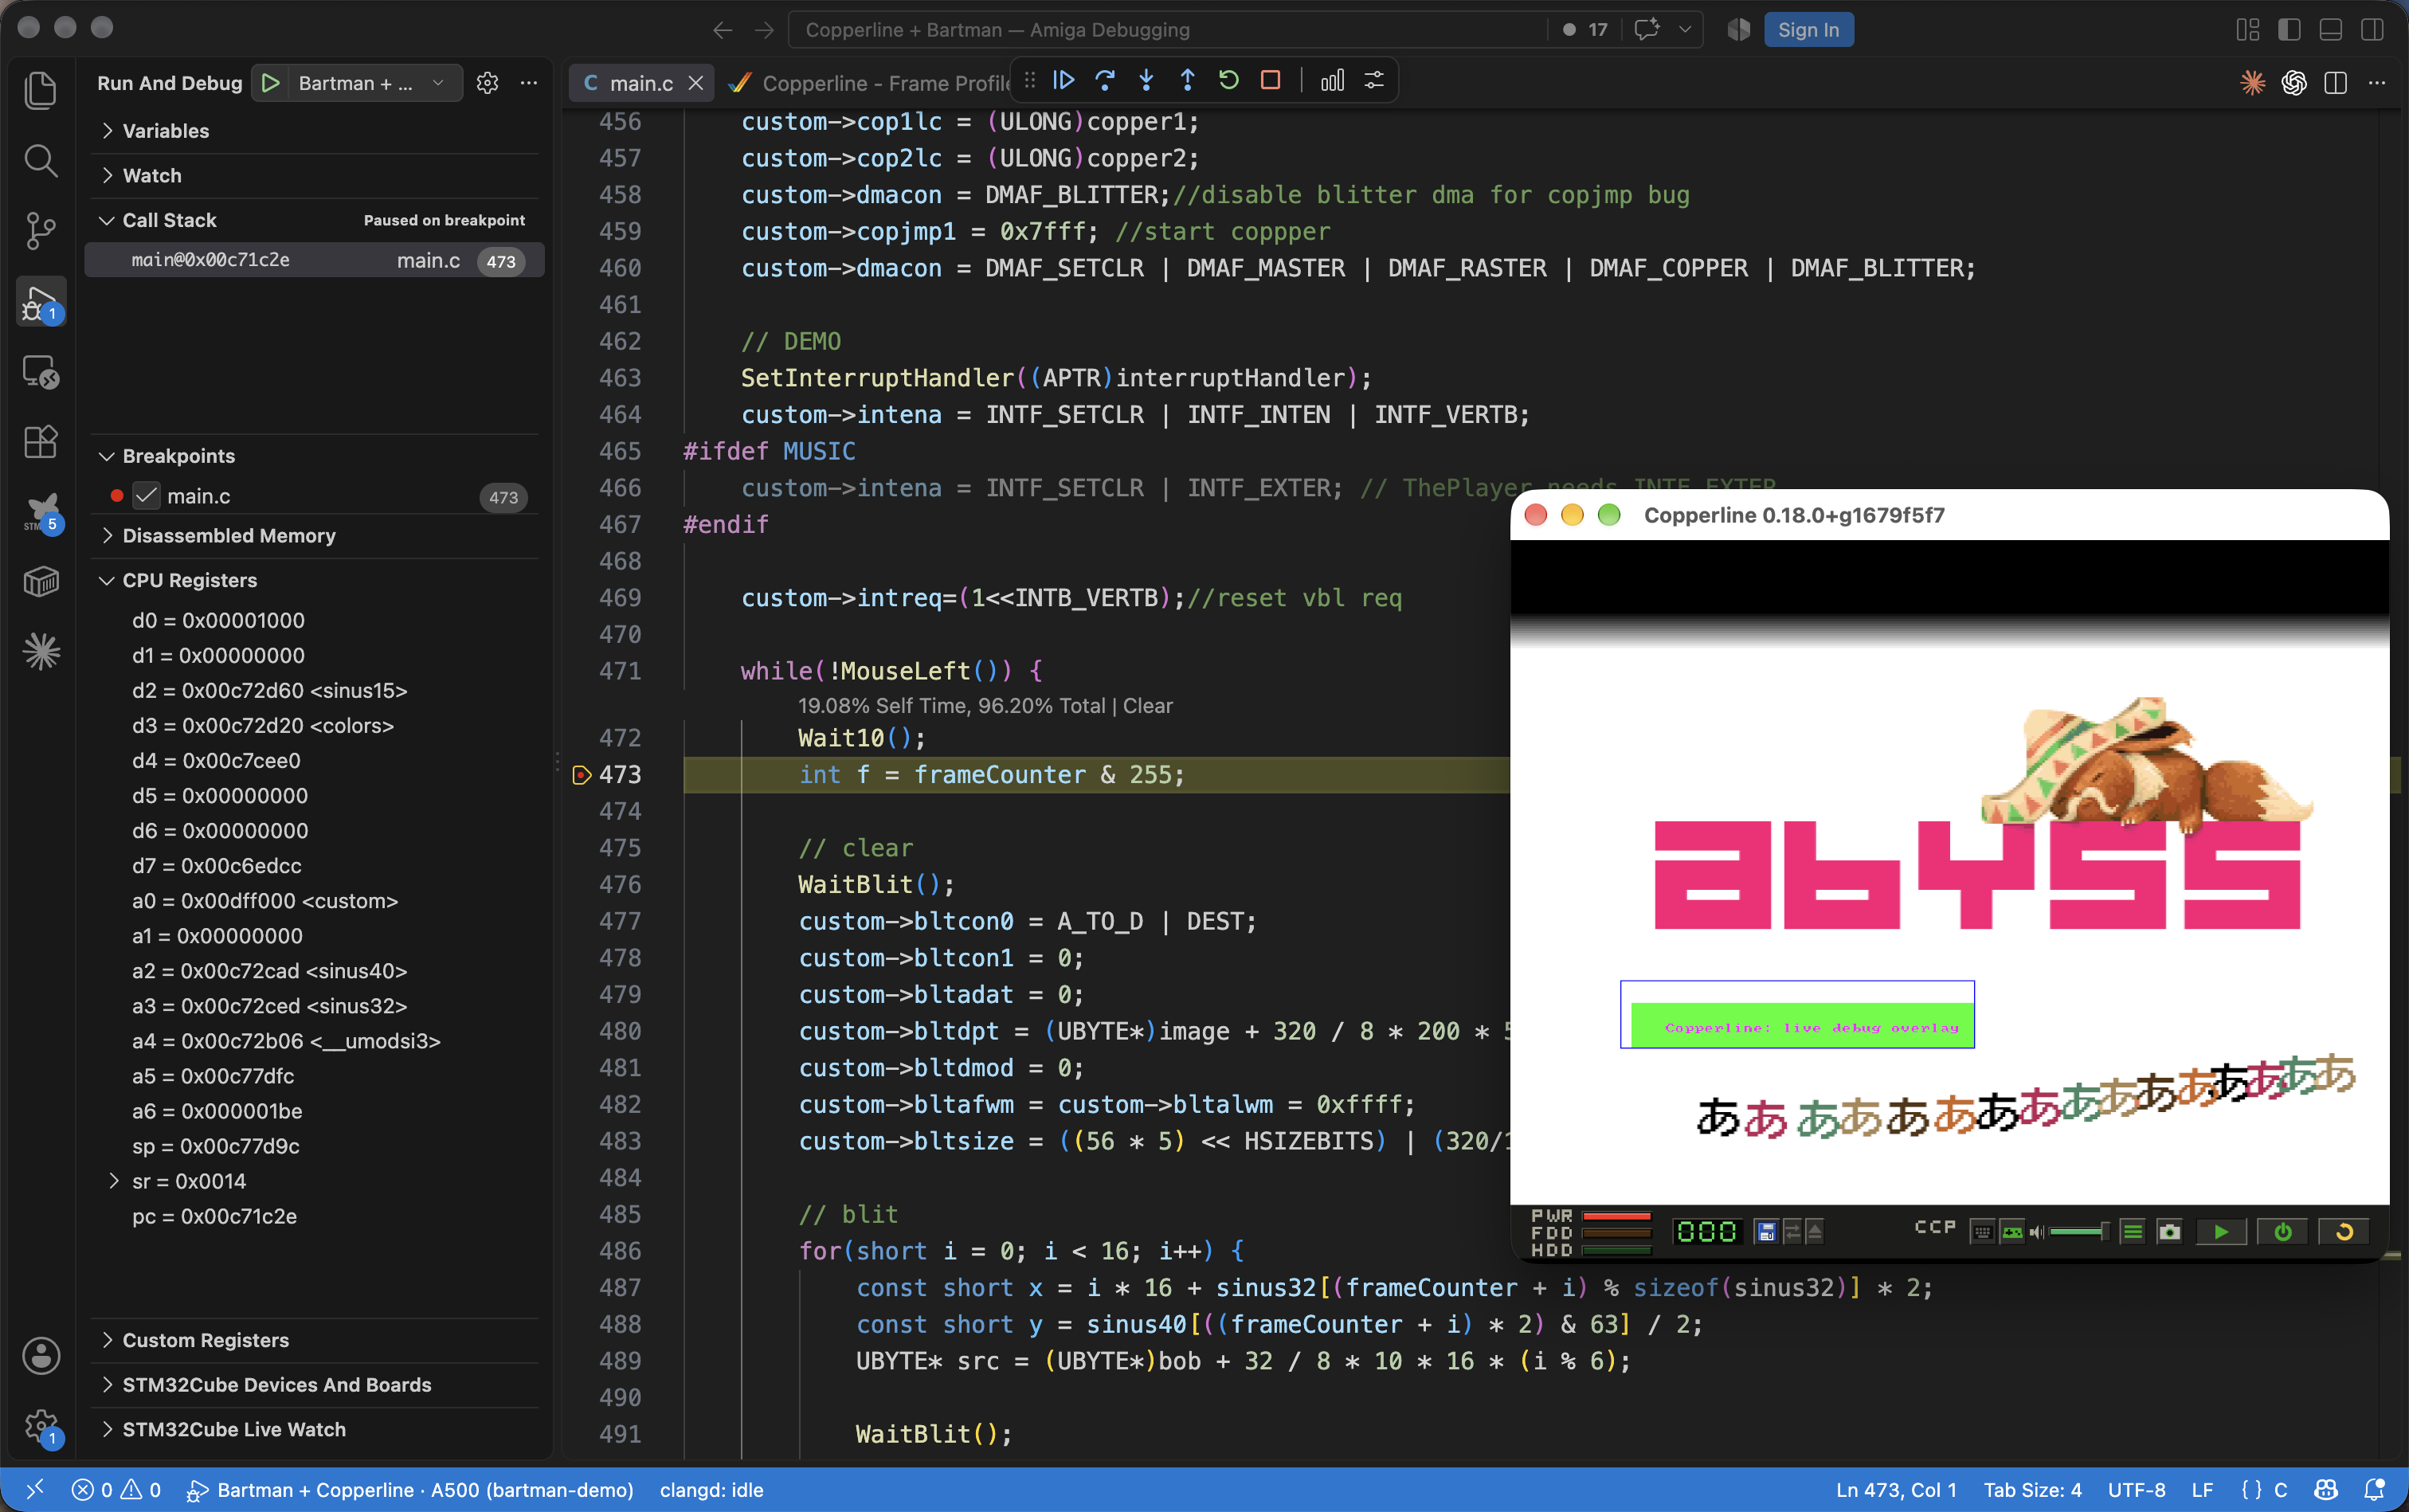The width and height of the screenshot is (2409, 1512).
Task: Click the green power button in Copperline
Action: tap(2283, 1232)
